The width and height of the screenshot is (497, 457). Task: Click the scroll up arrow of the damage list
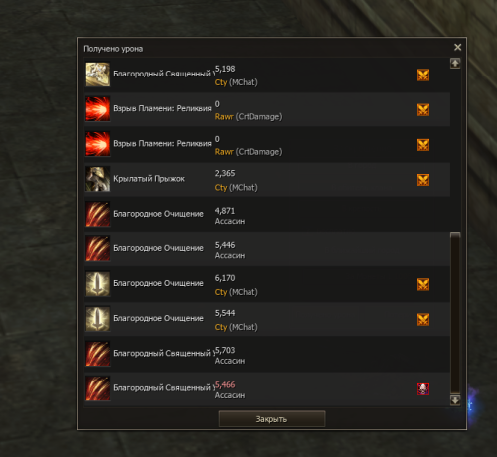click(455, 63)
